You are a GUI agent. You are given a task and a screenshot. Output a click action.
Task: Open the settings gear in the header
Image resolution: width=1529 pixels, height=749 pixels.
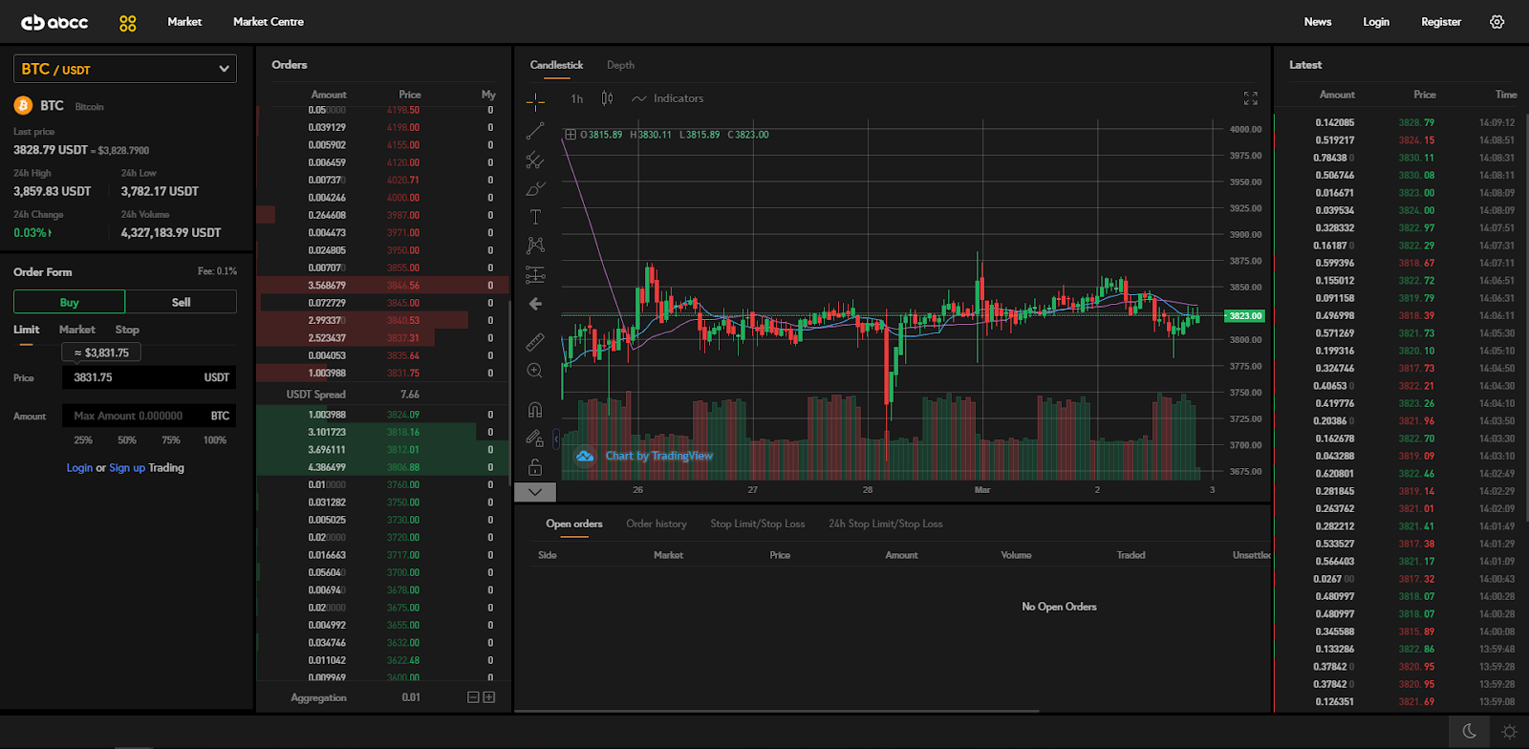click(x=1497, y=22)
